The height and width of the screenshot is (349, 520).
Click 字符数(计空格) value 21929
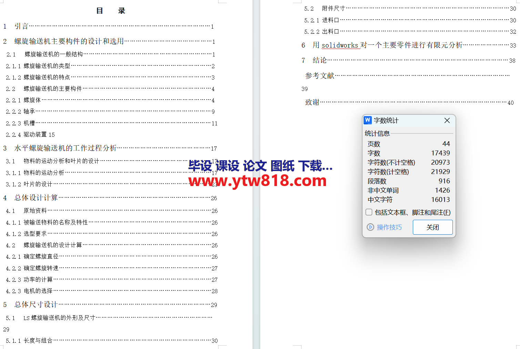click(440, 172)
